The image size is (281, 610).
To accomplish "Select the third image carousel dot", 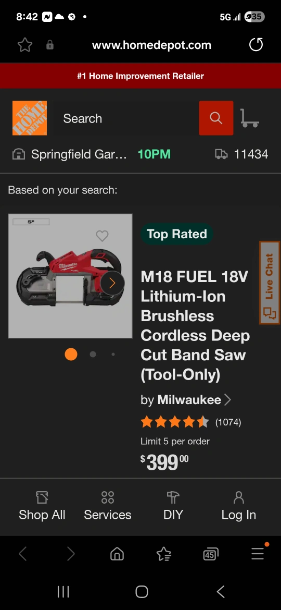I will point(113,355).
